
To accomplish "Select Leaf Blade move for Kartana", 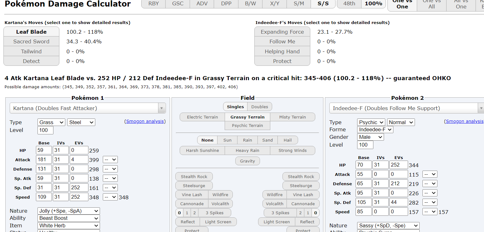I will pos(31,32).
